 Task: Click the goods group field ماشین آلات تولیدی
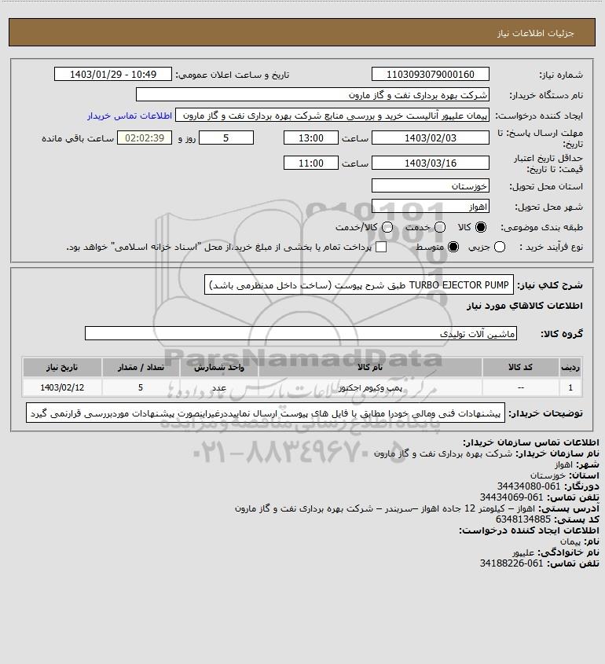point(301,333)
